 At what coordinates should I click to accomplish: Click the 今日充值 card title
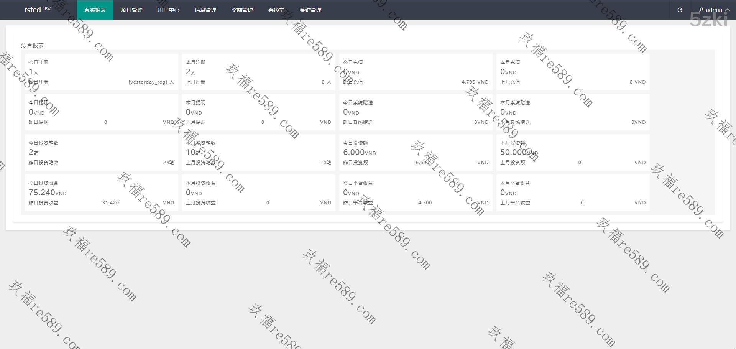pos(353,62)
